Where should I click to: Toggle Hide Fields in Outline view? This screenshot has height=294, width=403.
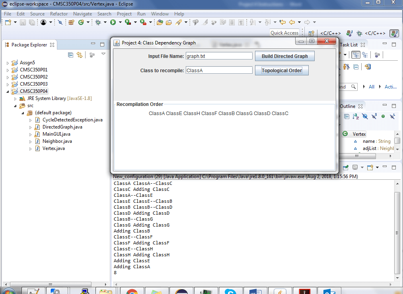click(365, 117)
